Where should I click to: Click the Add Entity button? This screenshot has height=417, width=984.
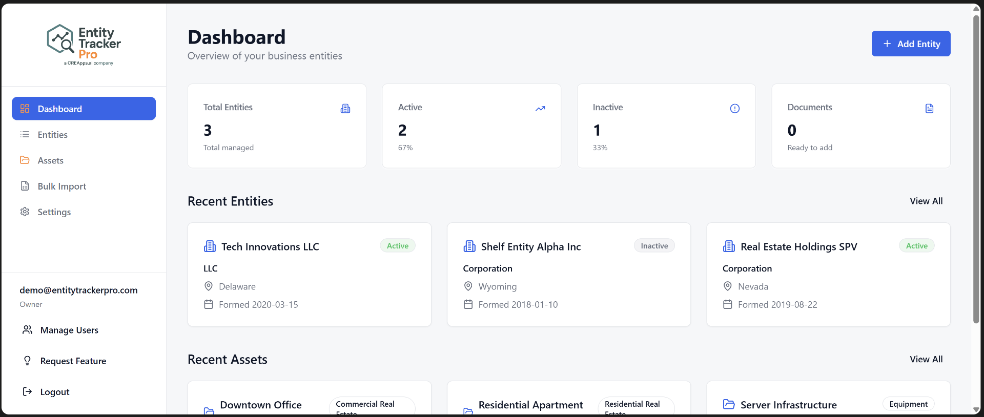click(911, 44)
